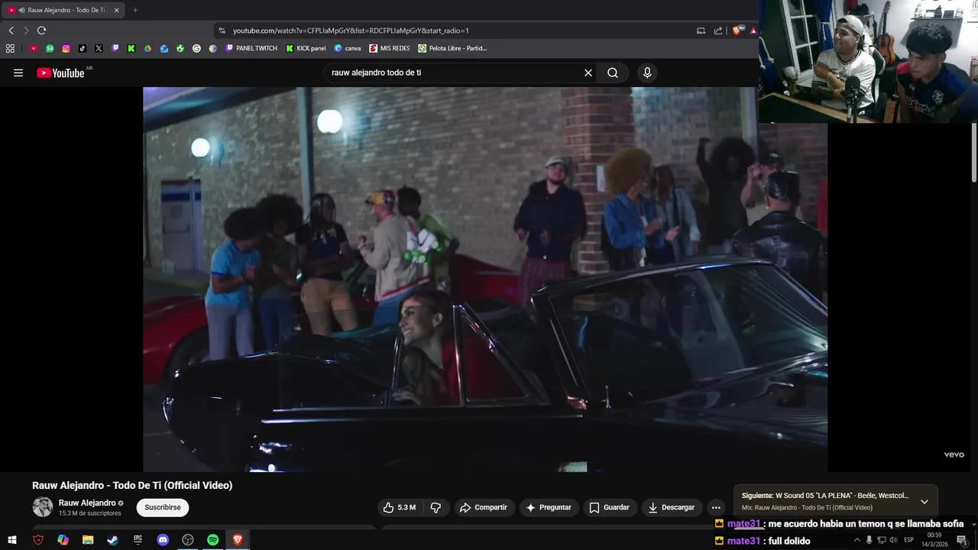Open Spotify from the taskbar

212,540
